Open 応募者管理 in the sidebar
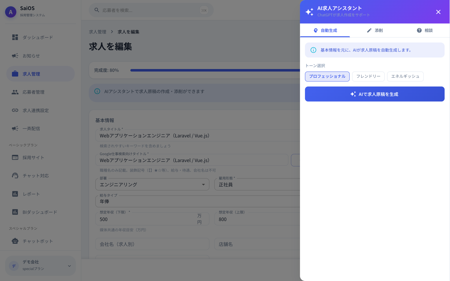 [x=40, y=92]
